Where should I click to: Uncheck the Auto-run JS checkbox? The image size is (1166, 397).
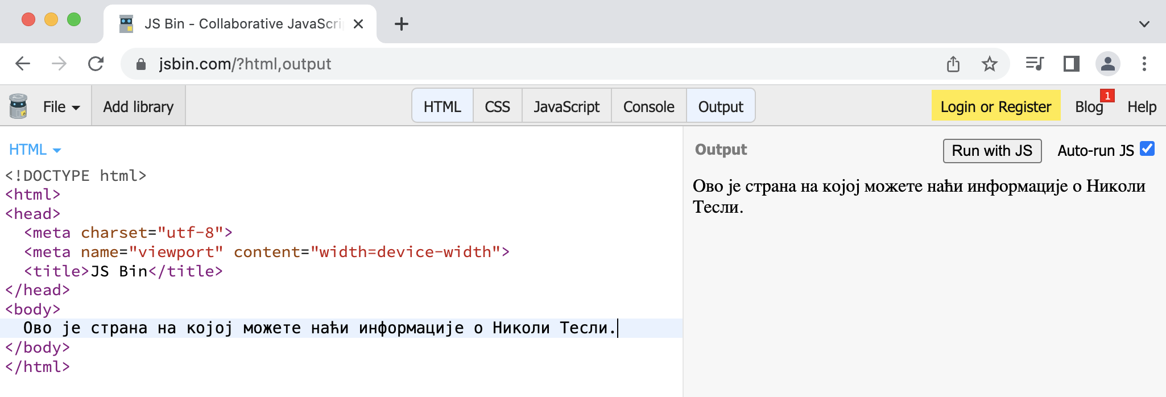[1147, 149]
